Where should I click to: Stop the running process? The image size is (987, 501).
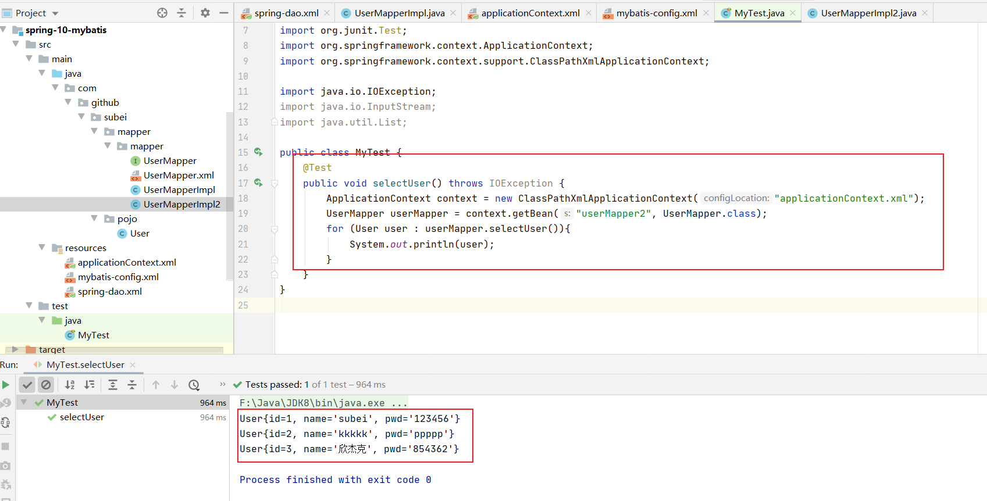[5, 446]
